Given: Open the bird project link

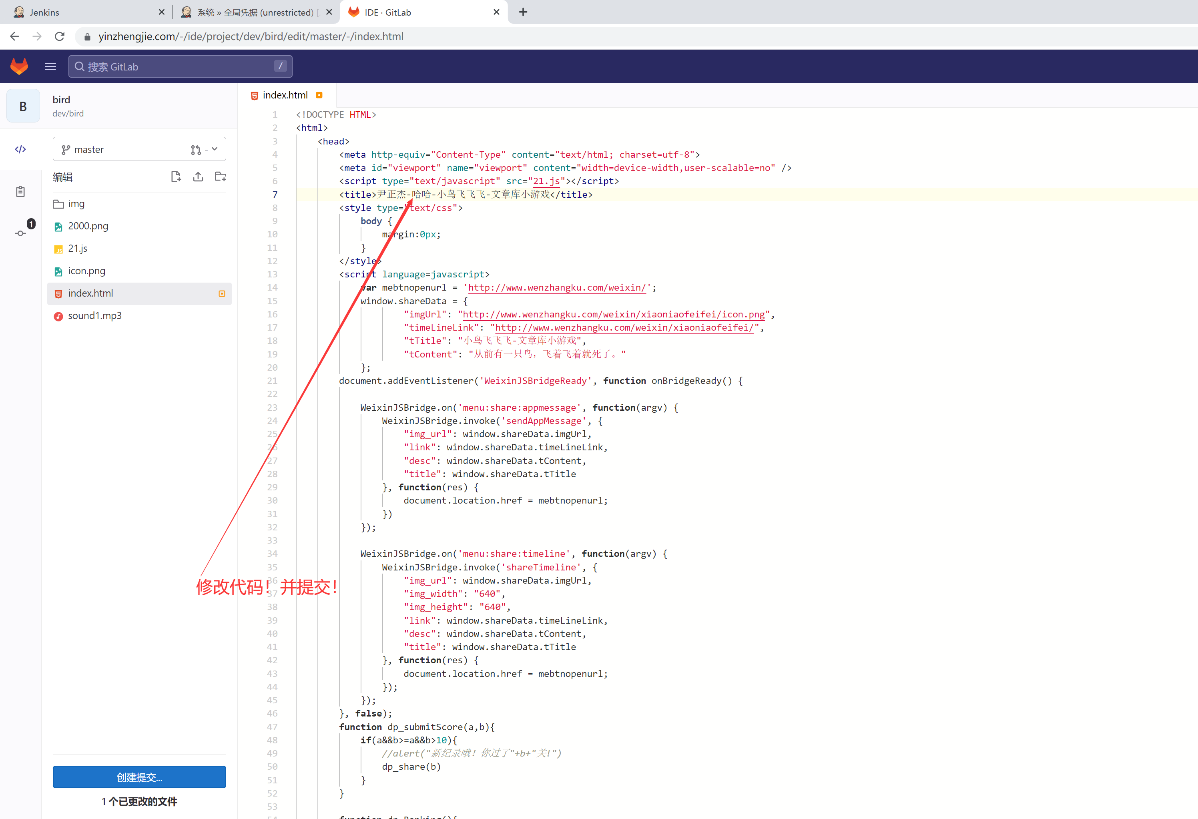Looking at the screenshot, I should click(61, 100).
